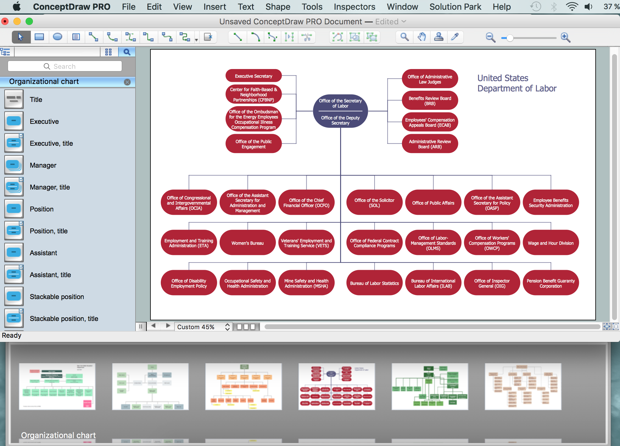Click the rubber stamp/clone tool
Viewport: 620px width, 446px height.
click(439, 37)
